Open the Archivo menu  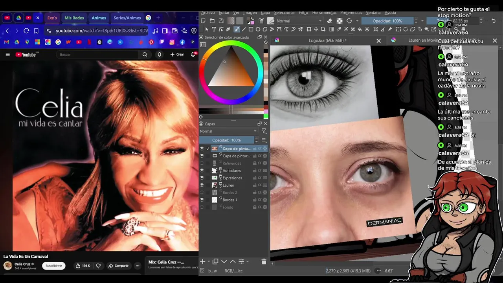[x=208, y=13]
